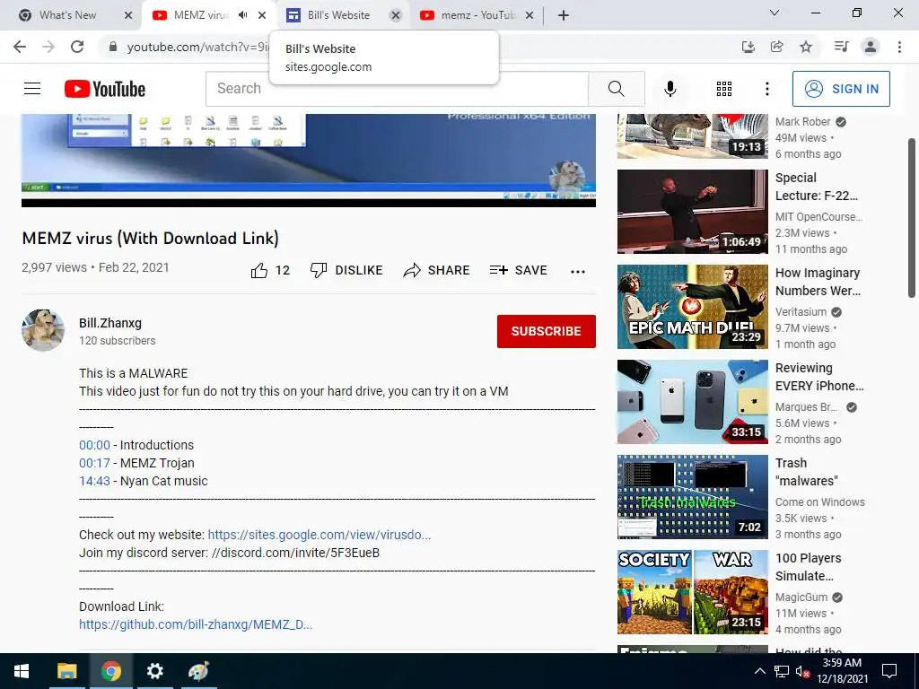
Task: Click the search magnifier button
Action: (616, 89)
